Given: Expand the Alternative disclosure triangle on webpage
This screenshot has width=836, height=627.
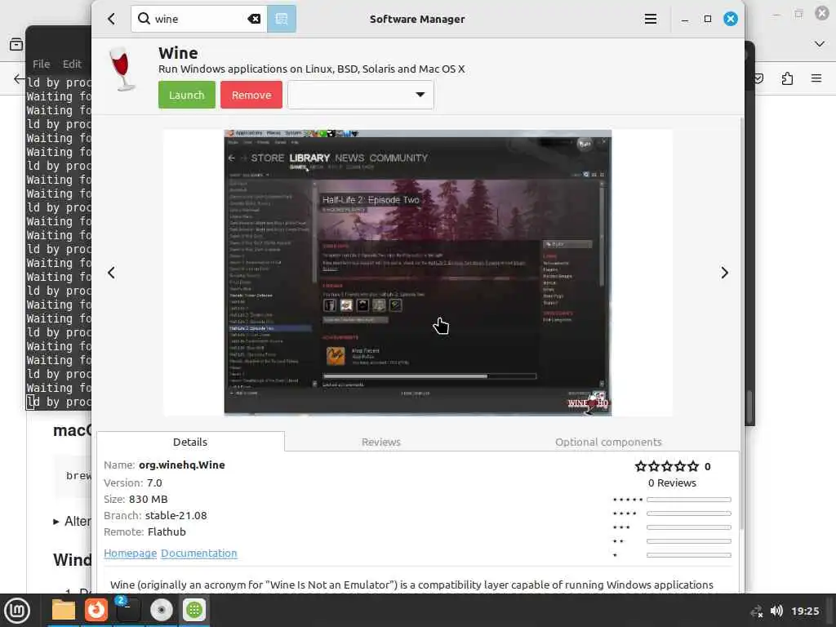Looking at the screenshot, I should (x=56, y=522).
